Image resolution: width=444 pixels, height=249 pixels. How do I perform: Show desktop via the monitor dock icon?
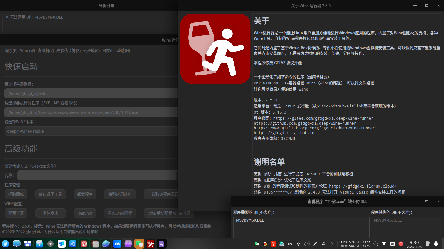coord(17,244)
